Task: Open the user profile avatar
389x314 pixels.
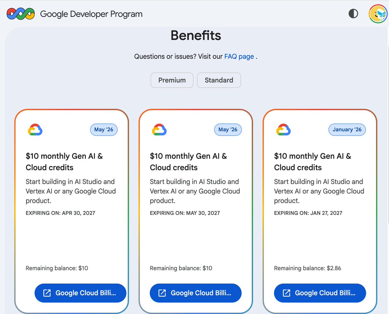Action: pyautogui.click(x=378, y=14)
